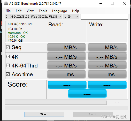Click the Seq read result box

pos(66,47)
